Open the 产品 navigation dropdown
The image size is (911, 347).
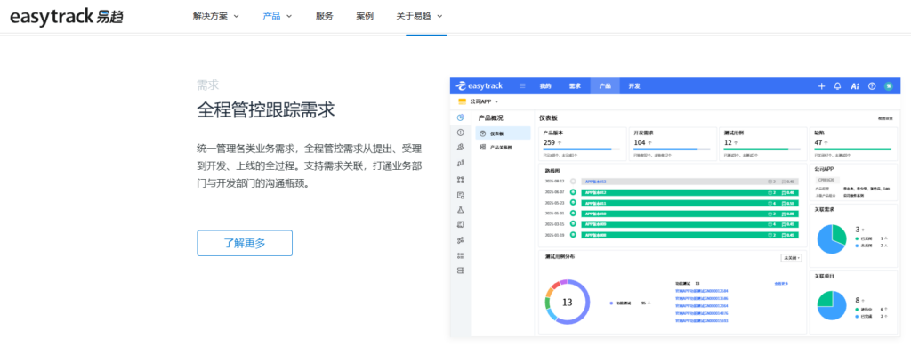278,16
